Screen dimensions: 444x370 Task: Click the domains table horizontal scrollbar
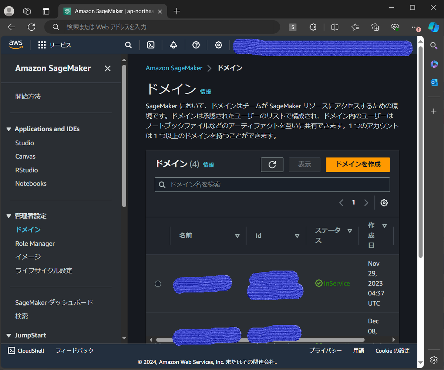(x=260, y=340)
